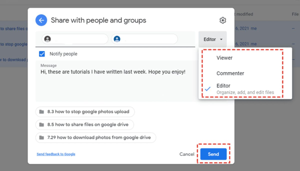300x171 pixels.
Task: Open the sharing settings gear
Action: tap(222, 20)
